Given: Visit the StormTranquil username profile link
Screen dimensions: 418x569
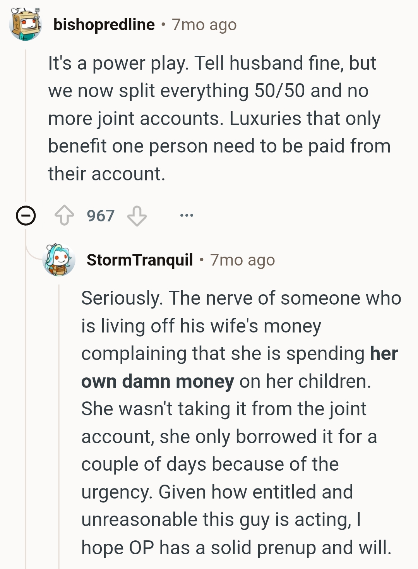Looking at the screenshot, I should [x=140, y=260].
